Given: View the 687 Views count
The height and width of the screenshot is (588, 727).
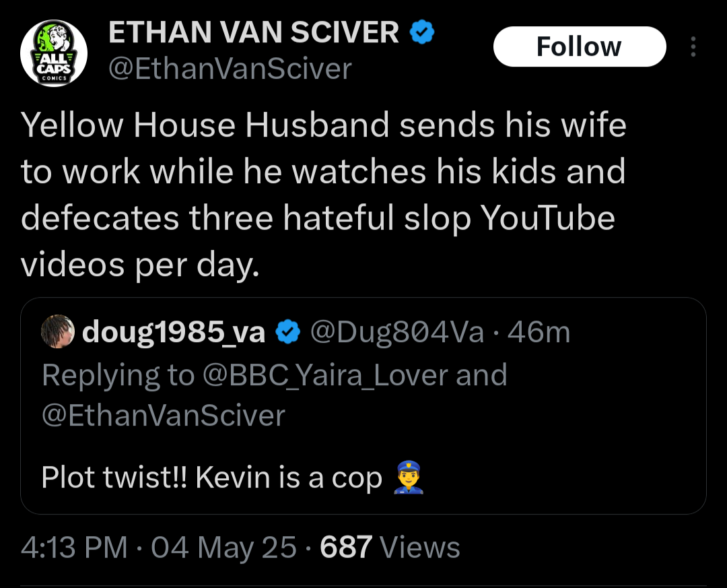Looking at the screenshot, I should (x=390, y=547).
